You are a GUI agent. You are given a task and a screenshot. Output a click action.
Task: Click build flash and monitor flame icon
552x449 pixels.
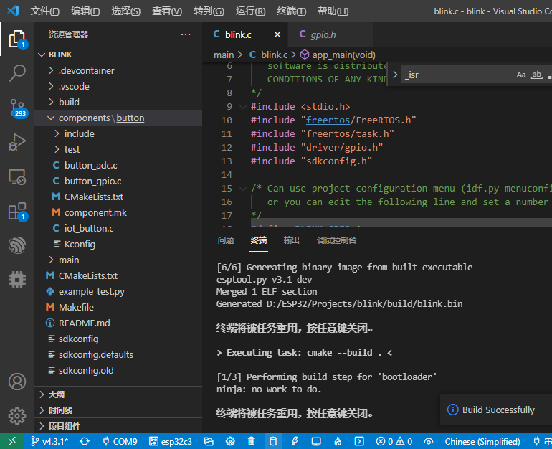(338, 441)
